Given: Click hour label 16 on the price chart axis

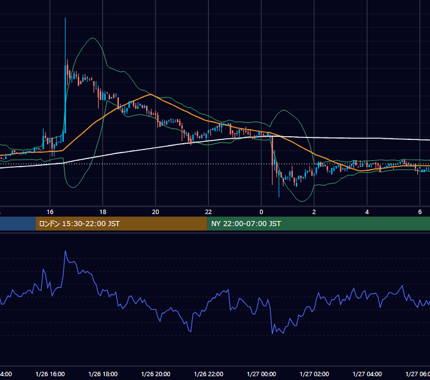Looking at the screenshot, I should click(50, 212).
